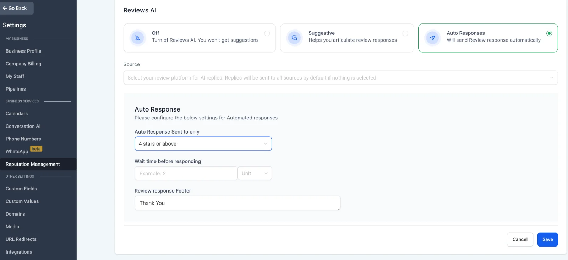Click the Go Back arrow icon

(x=5, y=8)
